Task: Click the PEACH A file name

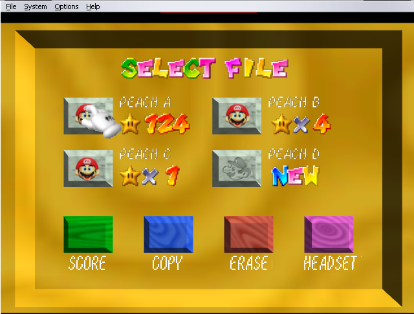Action: click(145, 102)
